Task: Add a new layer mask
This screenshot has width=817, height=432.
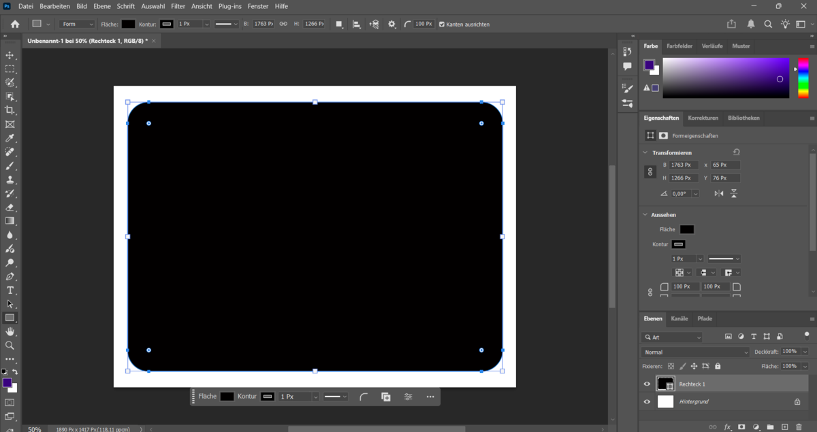Action: 741,427
